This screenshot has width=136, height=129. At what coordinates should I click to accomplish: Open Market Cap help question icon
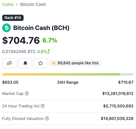pyautogui.click(x=27, y=93)
